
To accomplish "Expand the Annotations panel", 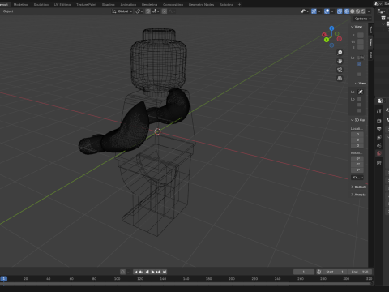I will (358, 195).
